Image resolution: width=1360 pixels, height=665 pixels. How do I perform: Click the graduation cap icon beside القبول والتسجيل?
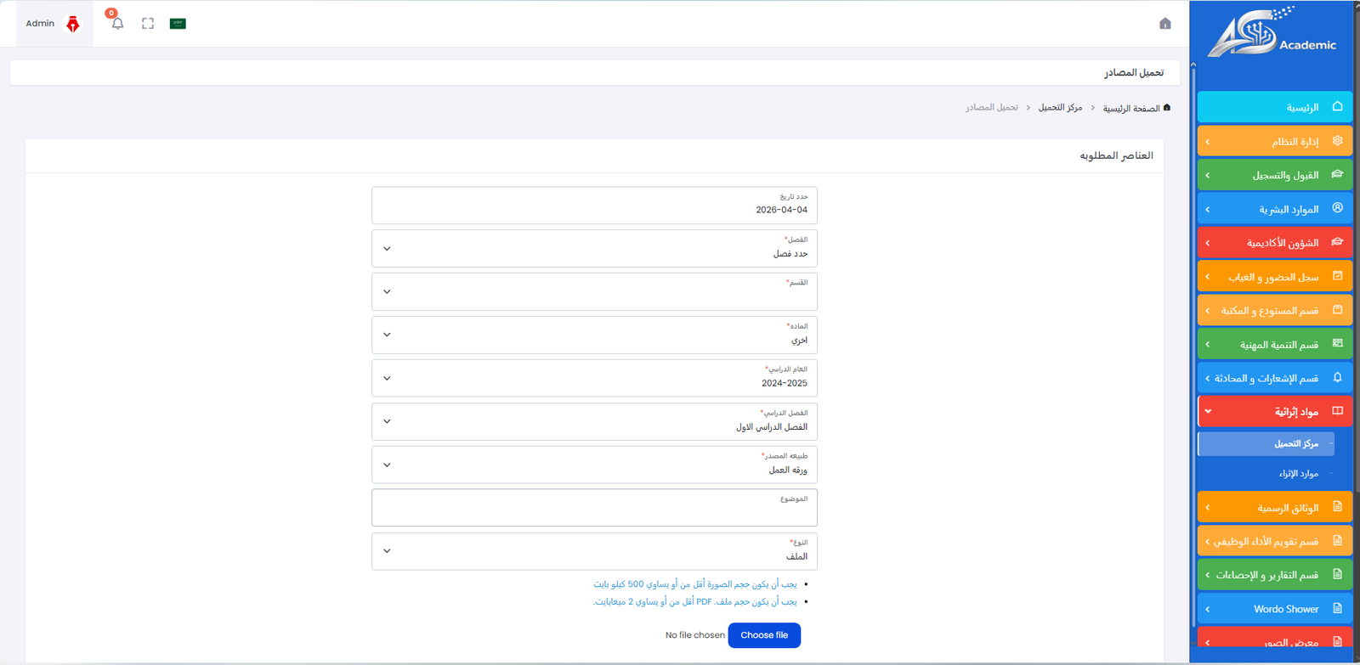click(x=1337, y=174)
